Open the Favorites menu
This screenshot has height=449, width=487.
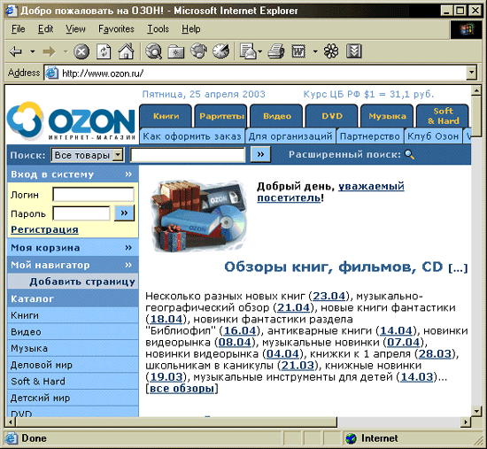pyautogui.click(x=116, y=29)
